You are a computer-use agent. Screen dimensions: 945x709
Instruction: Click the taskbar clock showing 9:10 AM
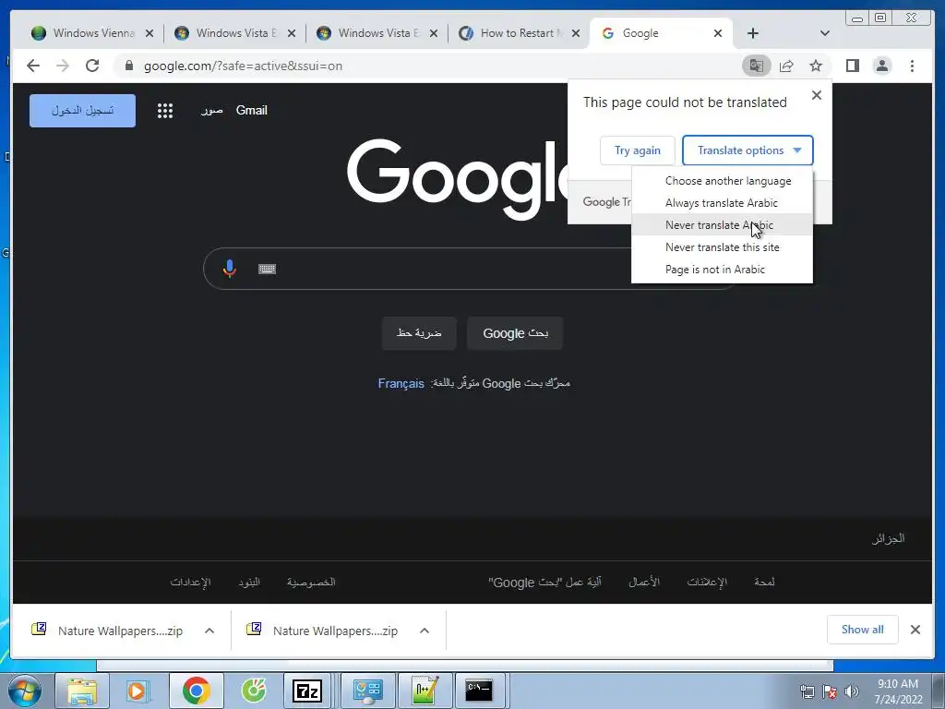(x=898, y=691)
